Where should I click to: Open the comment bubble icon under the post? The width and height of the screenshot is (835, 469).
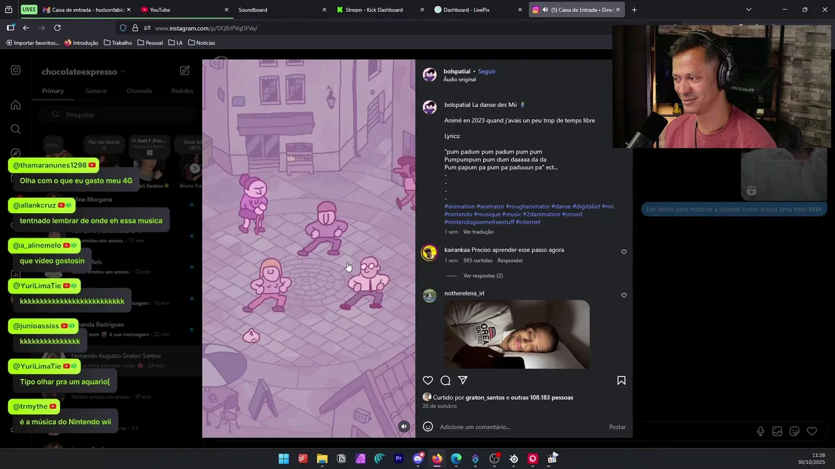click(x=446, y=380)
